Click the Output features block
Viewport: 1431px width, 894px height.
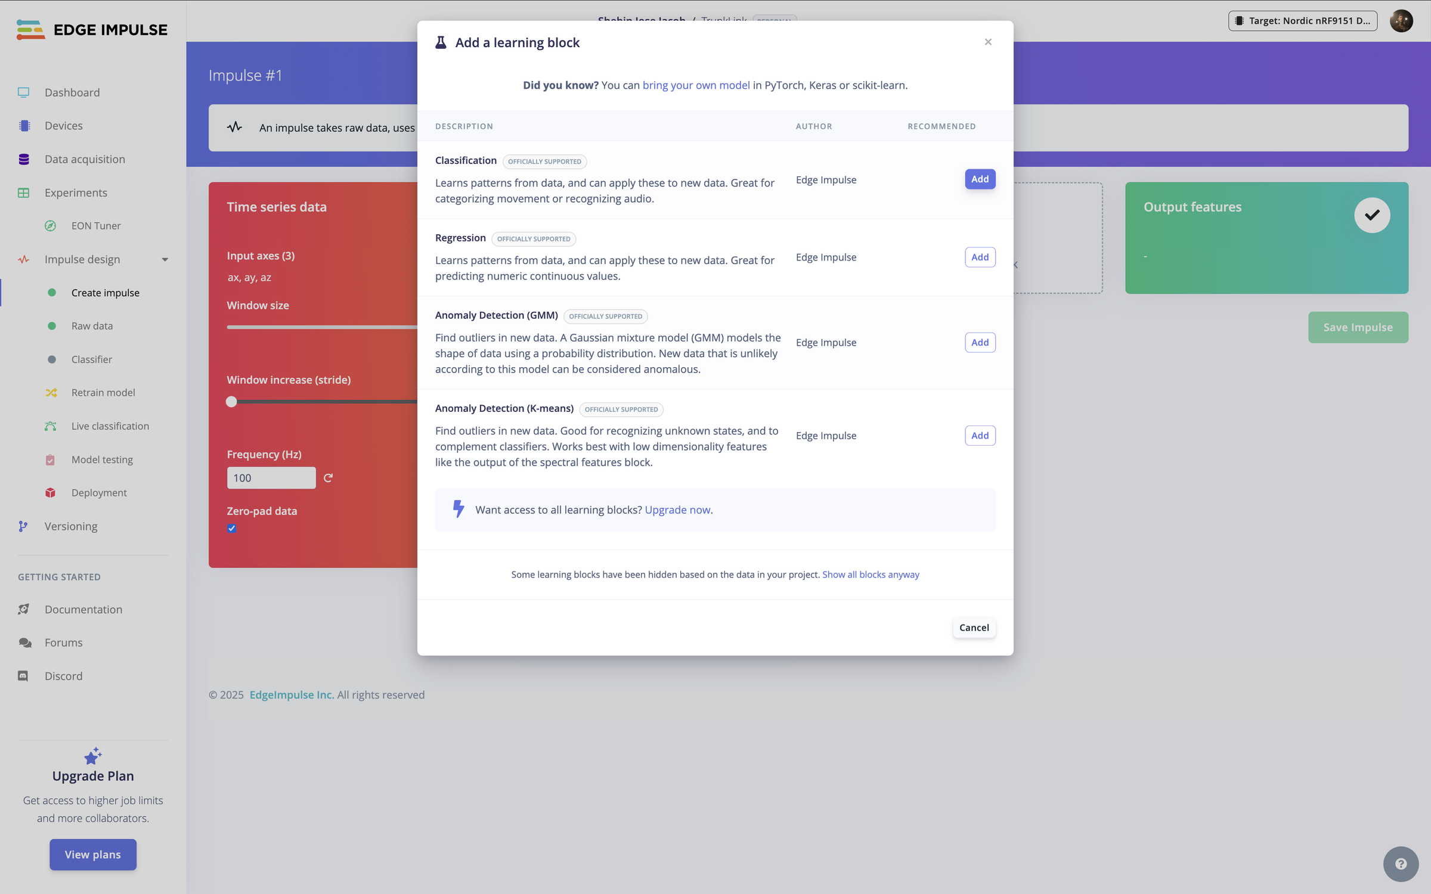(x=1266, y=238)
